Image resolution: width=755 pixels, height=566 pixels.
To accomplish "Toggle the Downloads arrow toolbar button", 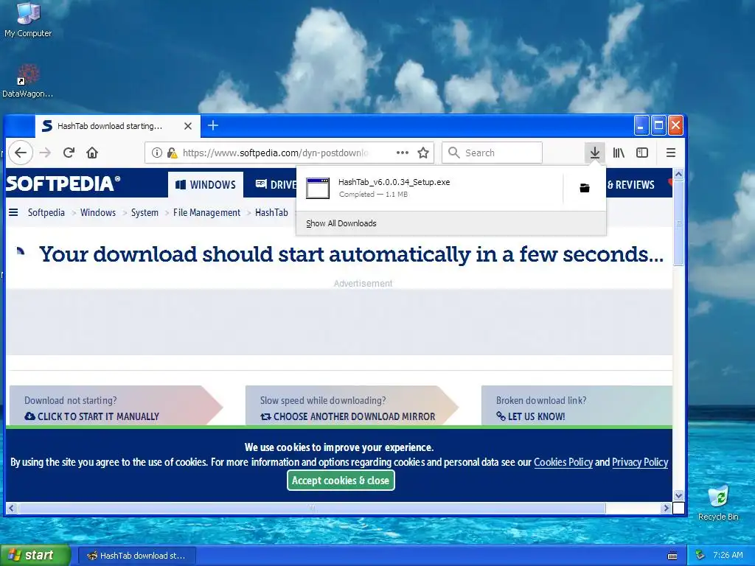I will [x=595, y=153].
